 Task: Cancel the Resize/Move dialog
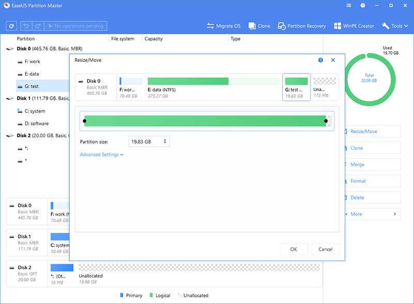326,249
